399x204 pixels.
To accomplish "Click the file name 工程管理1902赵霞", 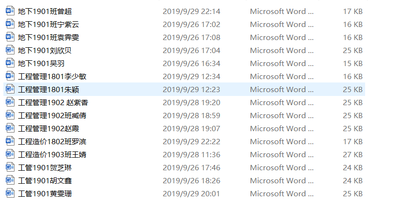I will point(48,128).
